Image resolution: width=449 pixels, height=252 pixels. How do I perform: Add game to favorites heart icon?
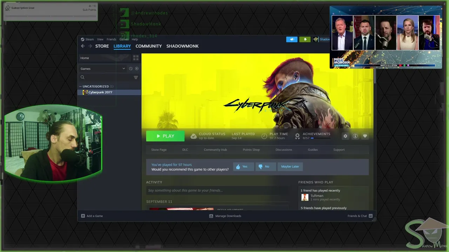pos(365,136)
